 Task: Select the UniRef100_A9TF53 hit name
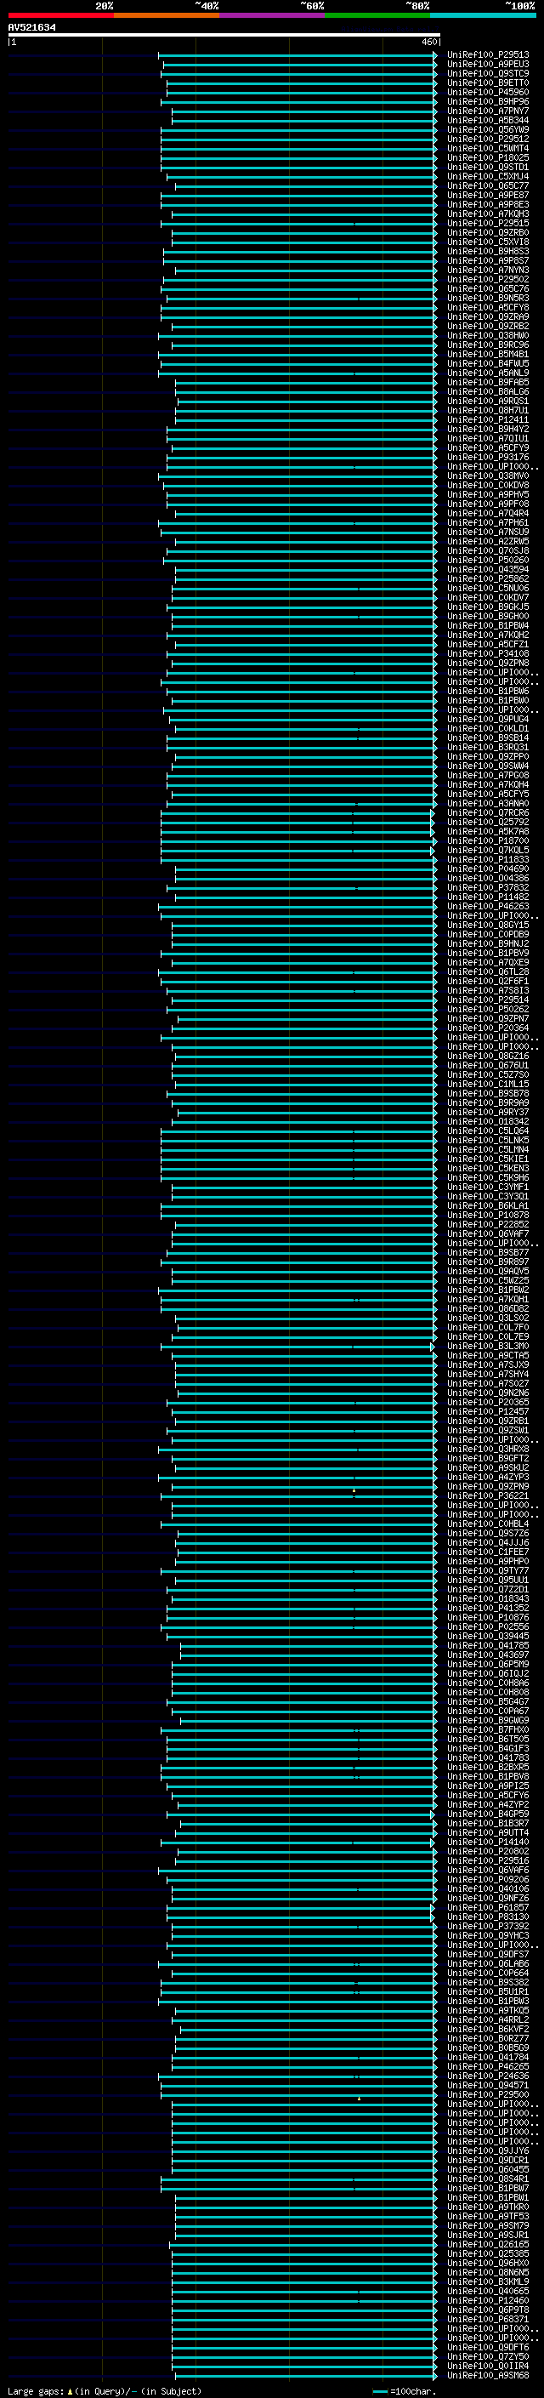pyautogui.click(x=487, y=2217)
